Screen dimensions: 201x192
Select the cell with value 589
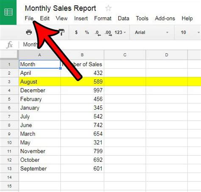pyautogui.click(x=82, y=82)
